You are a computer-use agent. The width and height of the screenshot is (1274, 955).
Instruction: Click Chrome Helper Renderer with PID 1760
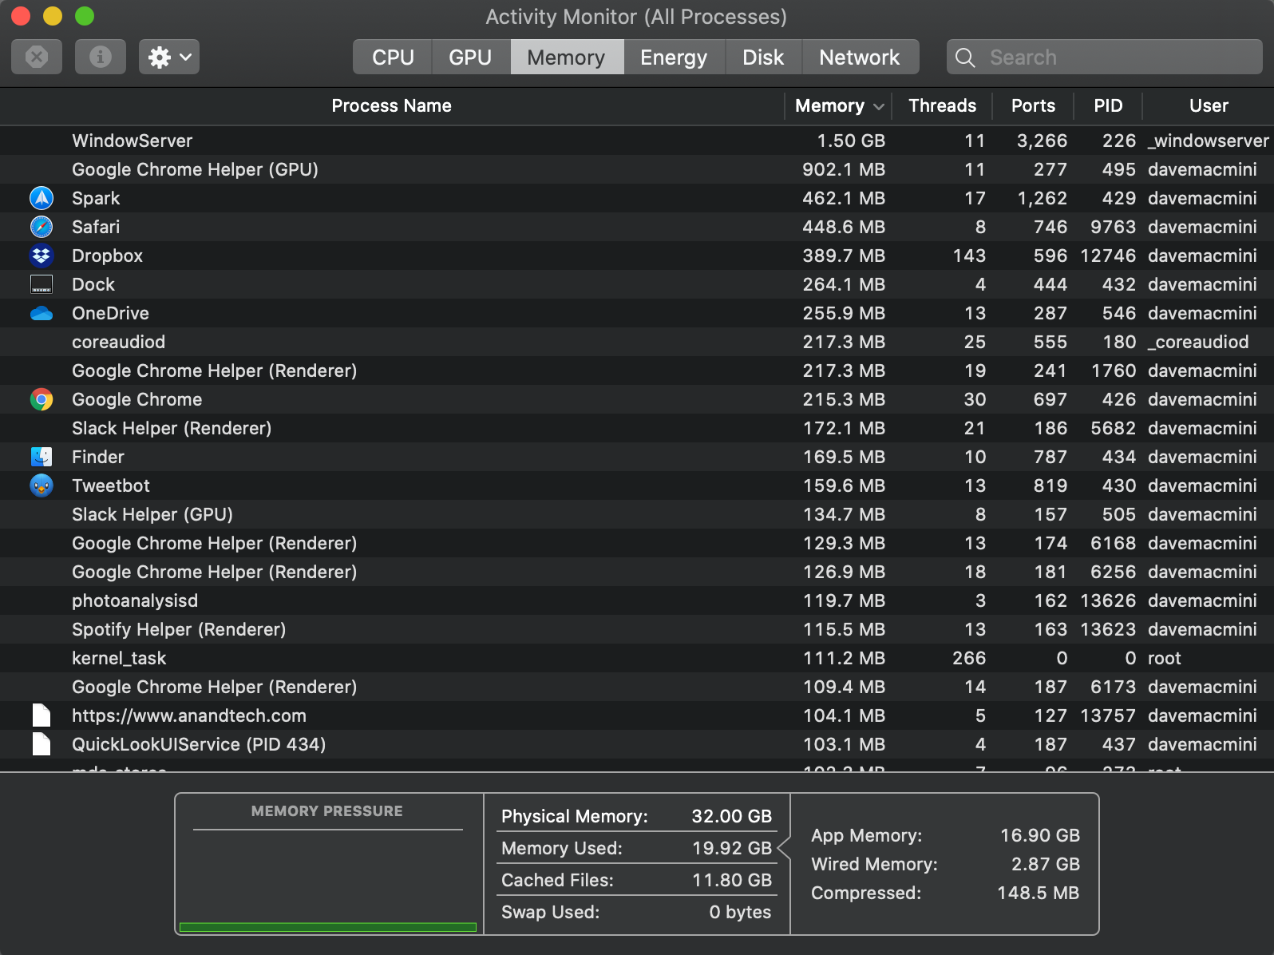(x=637, y=371)
